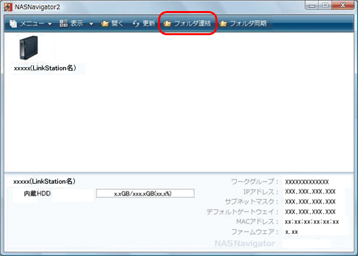
Task: Maximize the NASNavigator2 window
Action: tap(325, 5)
